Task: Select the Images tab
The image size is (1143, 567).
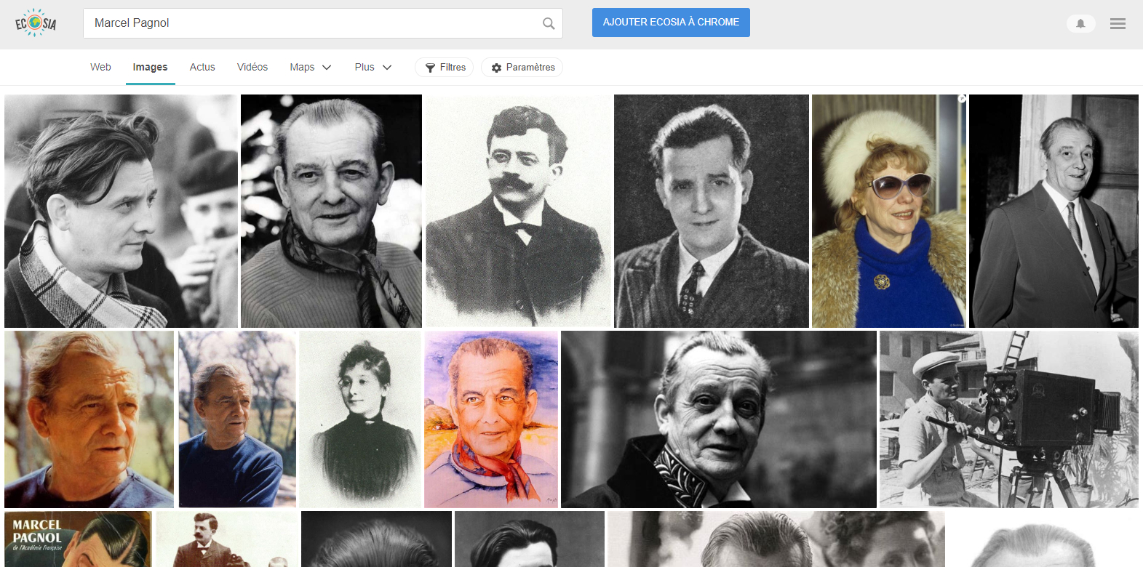Action: click(x=150, y=68)
